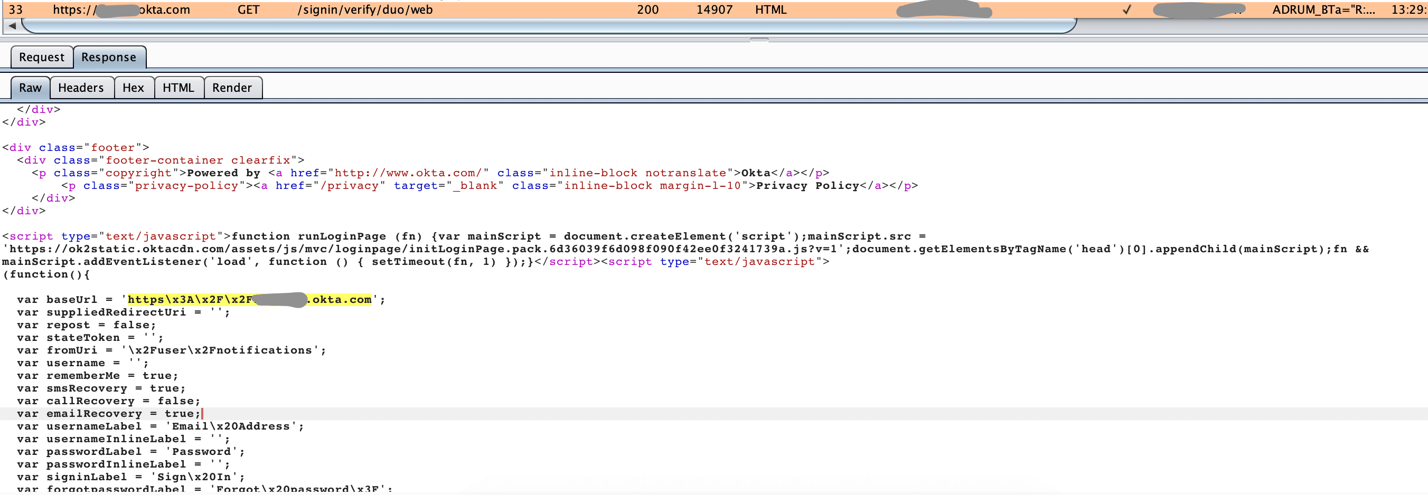Viewport: 1428px width, 495px height.
Task: Click the '(function(){' line
Action: click(x=46, y=274)
